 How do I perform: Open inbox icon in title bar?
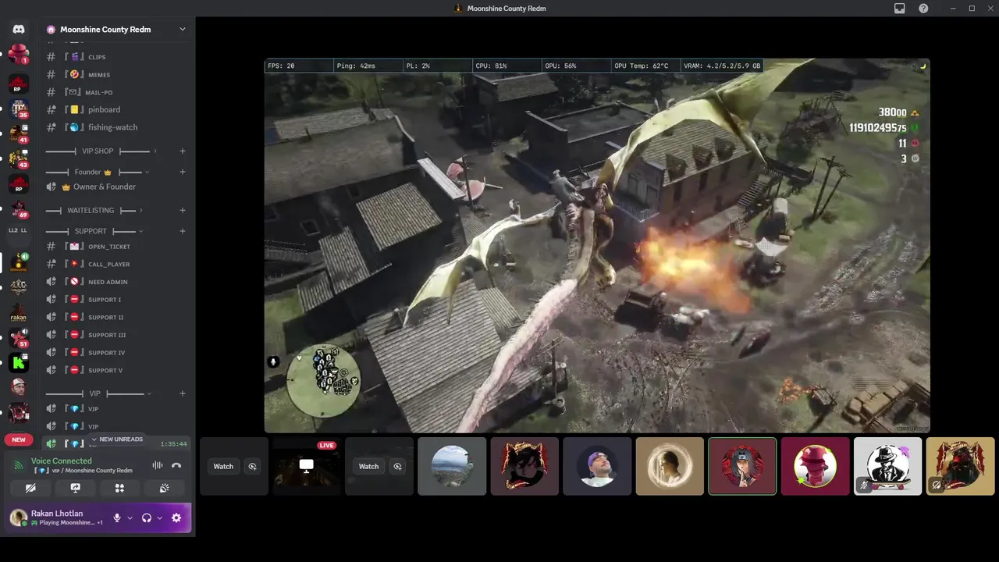tap(900, 9)
